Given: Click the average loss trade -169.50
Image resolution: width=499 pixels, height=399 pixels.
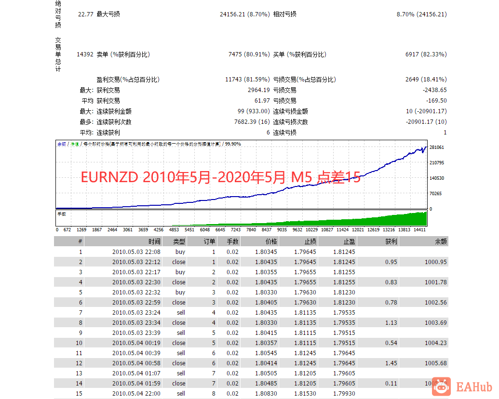Looking at the screenshot, I should click(437, 101).
